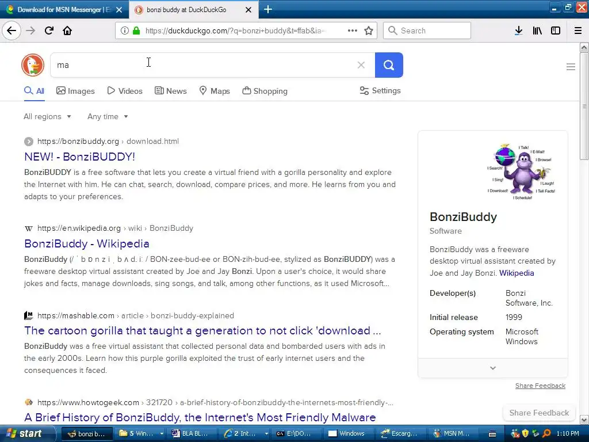Switch to Videos results

(125, 91)
